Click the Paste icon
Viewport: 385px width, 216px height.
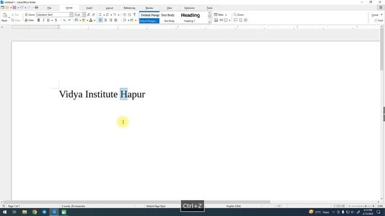coord(5,16)
